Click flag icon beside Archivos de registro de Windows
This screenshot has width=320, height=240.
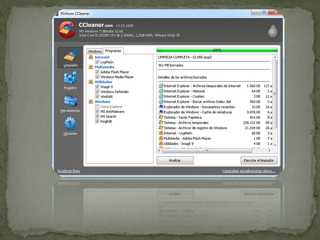point(161,128)
